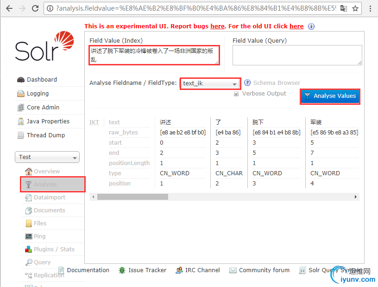Click the Dashboard gauge icon
Viewport: 378px width, 287px height.
click(x=21, y=80)
